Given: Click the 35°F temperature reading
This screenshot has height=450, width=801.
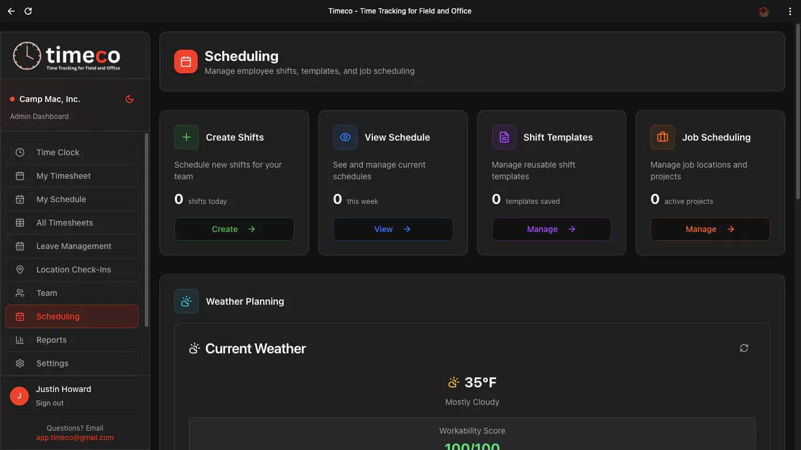Looking at the screenshot, I should pyautogui.click(x=480, y=383).
